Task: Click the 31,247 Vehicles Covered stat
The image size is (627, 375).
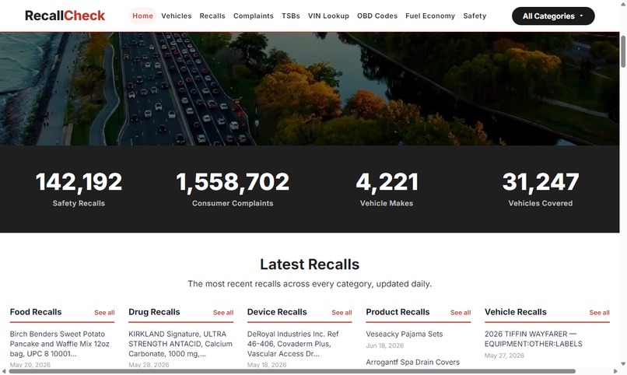Action: (541, 189)
